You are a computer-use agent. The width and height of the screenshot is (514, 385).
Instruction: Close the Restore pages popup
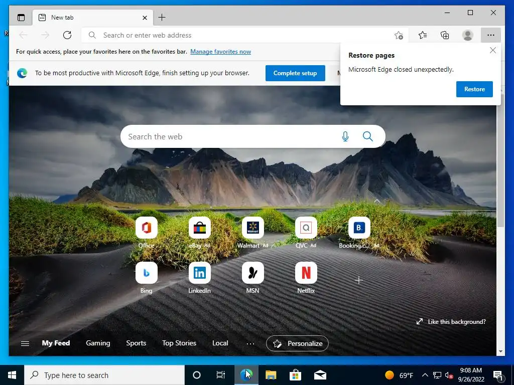pyautogui.click(x=493, y=50)
